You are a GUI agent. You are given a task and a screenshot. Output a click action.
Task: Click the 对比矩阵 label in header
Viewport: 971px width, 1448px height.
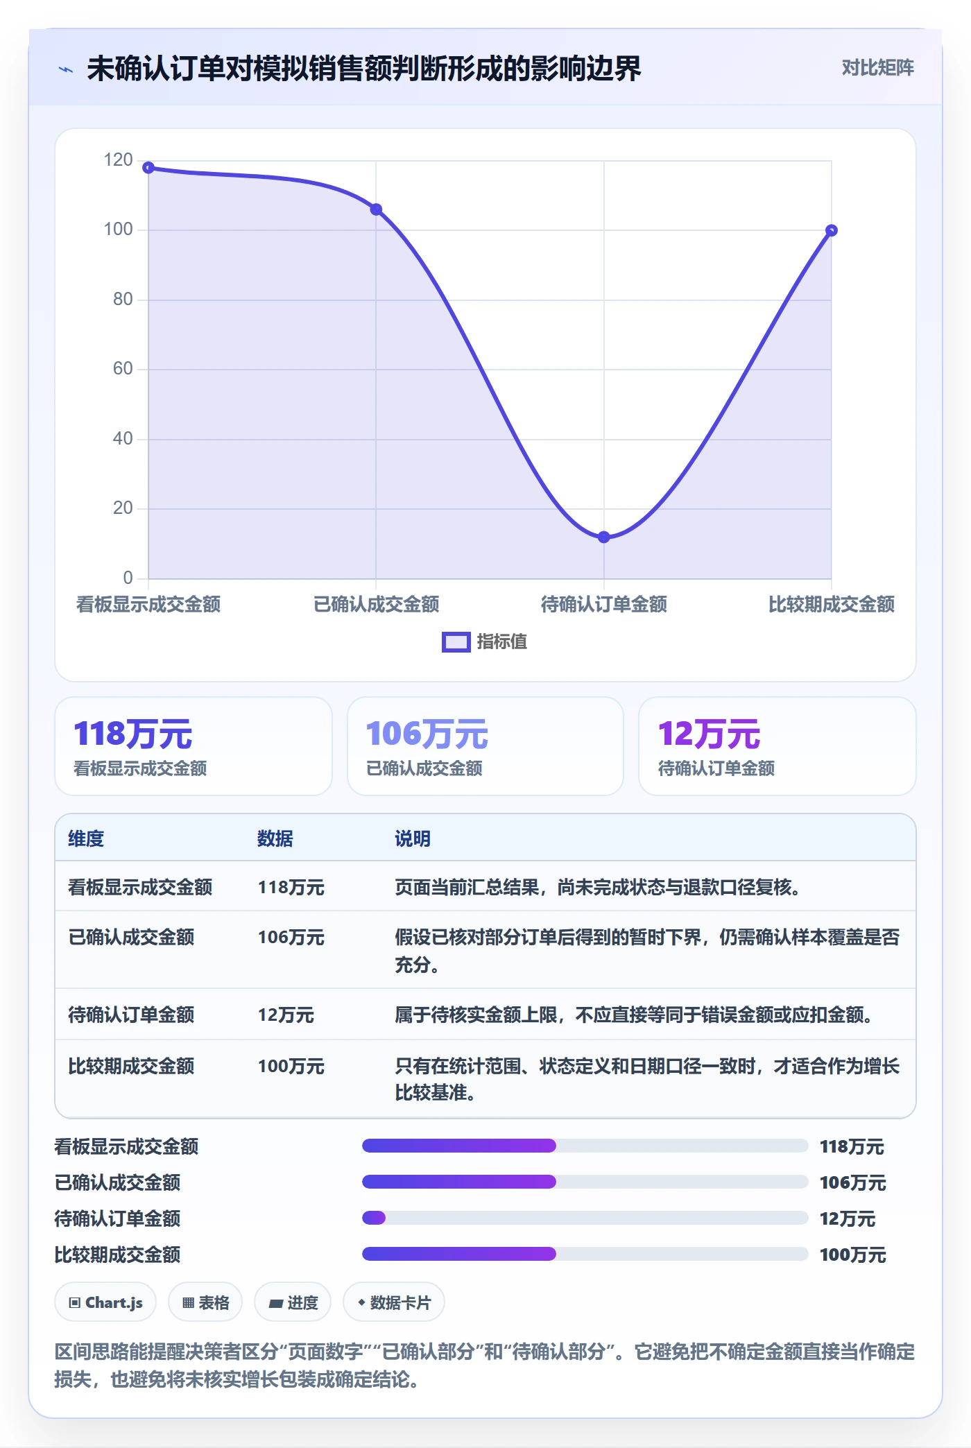[x=877, y=68]
